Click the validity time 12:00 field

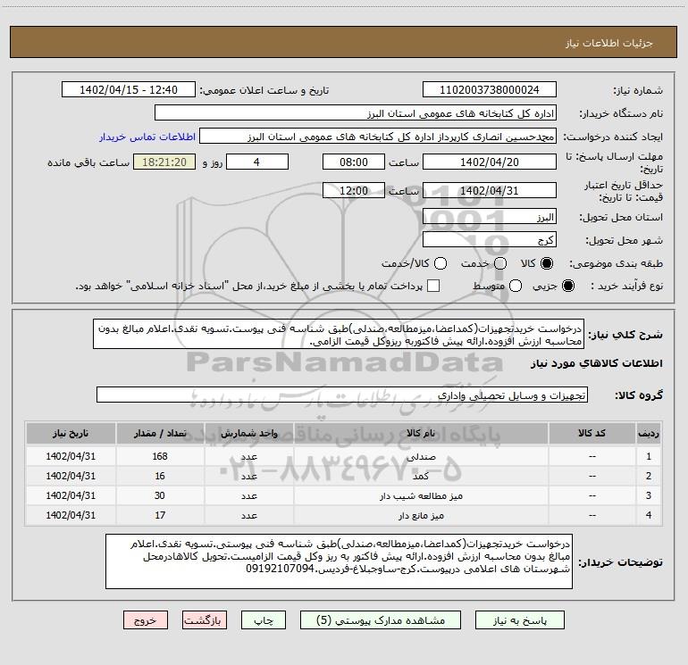pyautogui.click(x=354, y=190)
